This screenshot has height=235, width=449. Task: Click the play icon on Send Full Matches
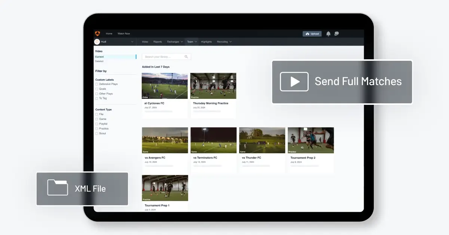[294, 82]
